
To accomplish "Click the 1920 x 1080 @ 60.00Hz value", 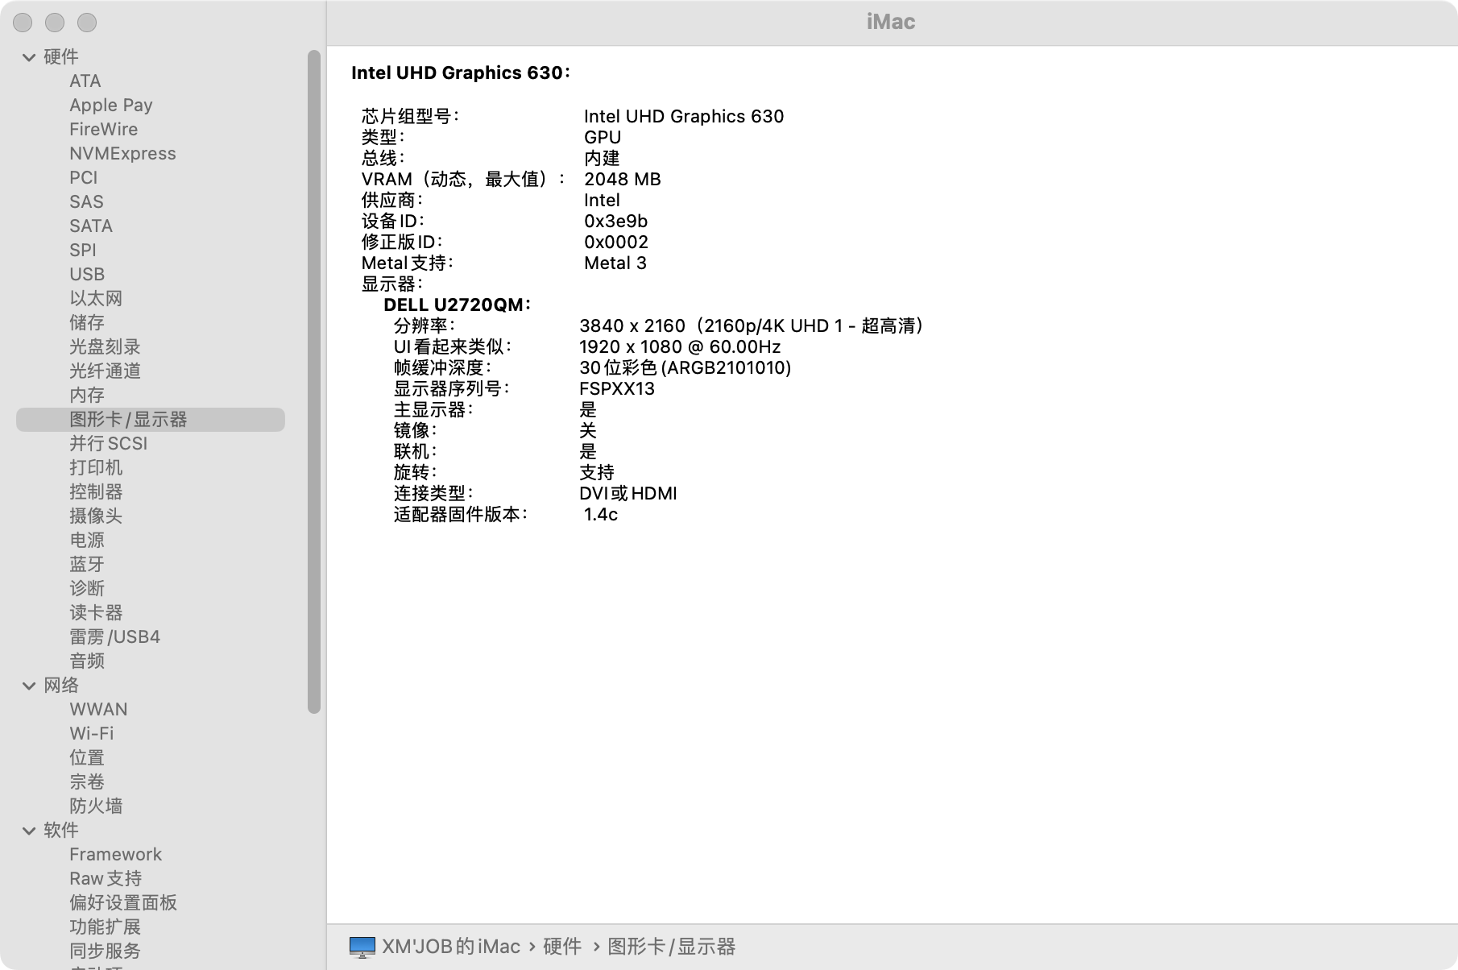I will point(680,347).
